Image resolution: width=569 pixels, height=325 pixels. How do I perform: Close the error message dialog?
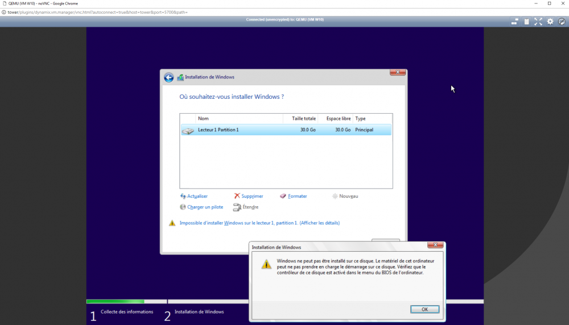click(x=435, y=245)
